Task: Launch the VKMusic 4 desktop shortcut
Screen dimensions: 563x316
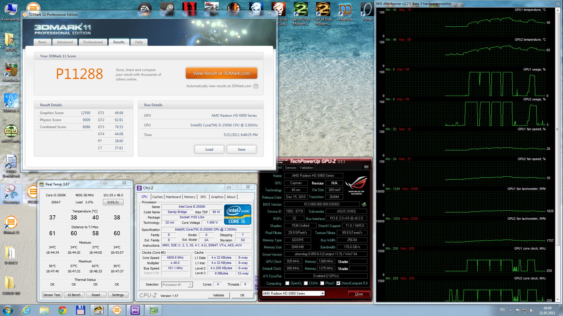Action: point(11,103)
